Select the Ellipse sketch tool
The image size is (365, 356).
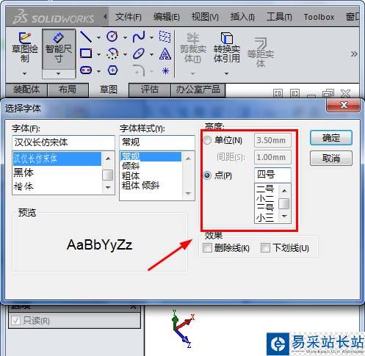(x=139, y=54)
